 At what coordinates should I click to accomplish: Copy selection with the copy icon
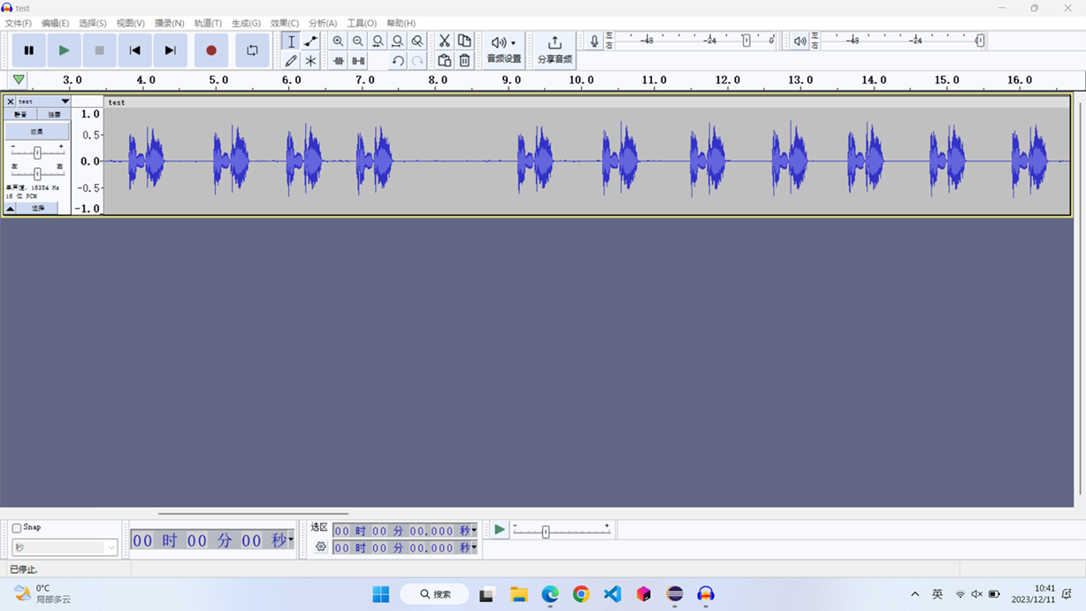pos(464,42)
